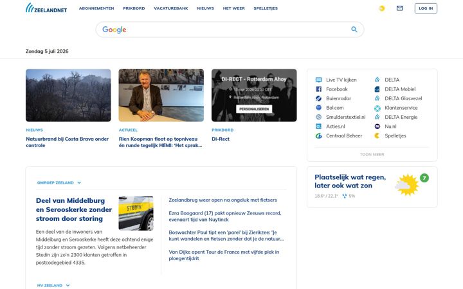Click the search magnifier icon
Viewport: 463px width, 289px height.
(x=354, y=30)
